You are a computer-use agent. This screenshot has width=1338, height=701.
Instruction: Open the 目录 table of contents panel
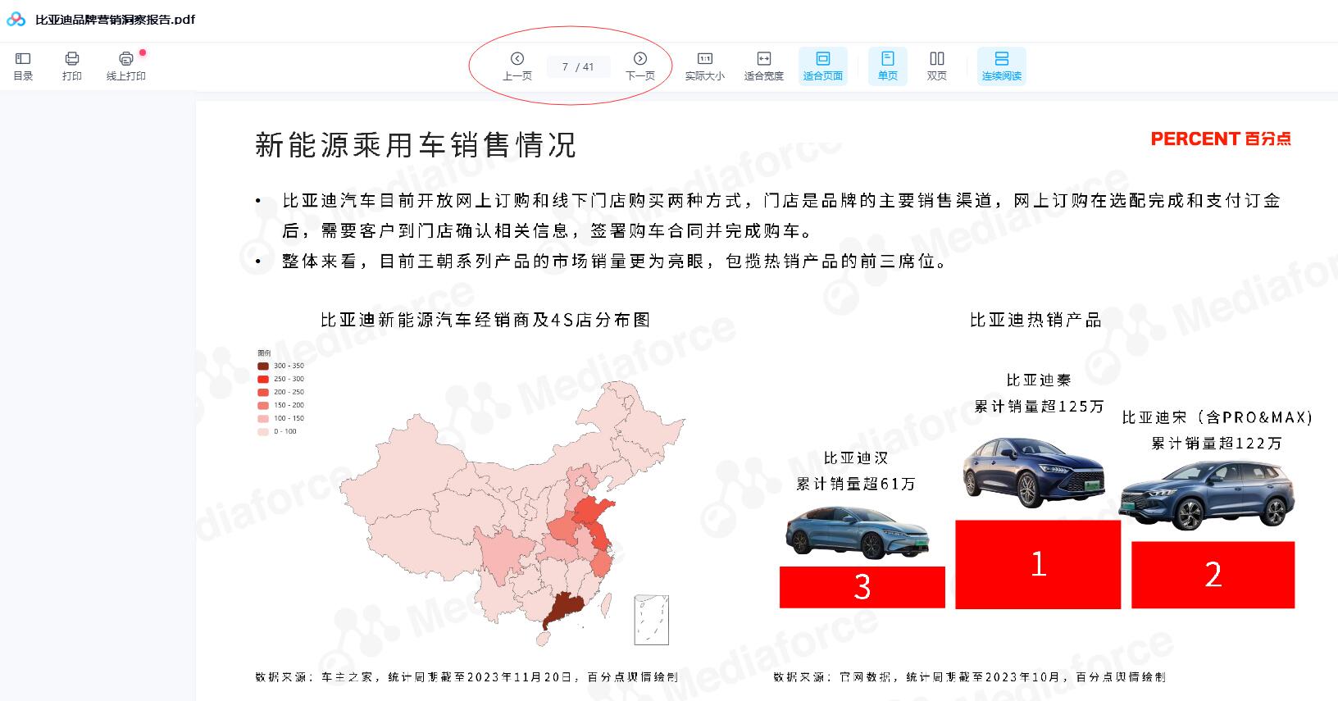[23, 66]
